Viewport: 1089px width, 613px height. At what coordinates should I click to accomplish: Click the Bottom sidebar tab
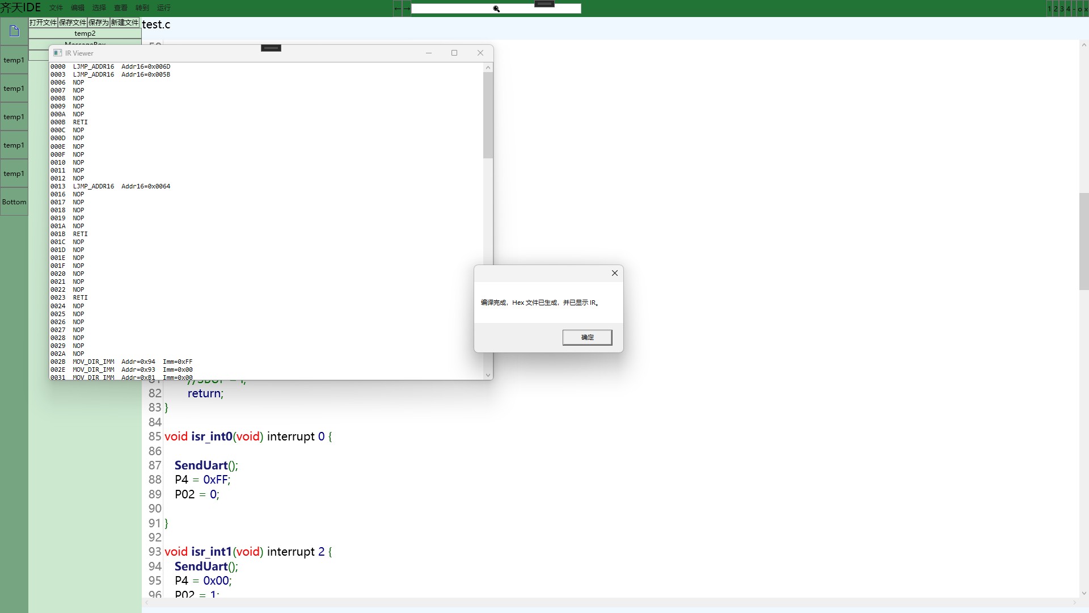pyautogui.click(x=14, y=201)
